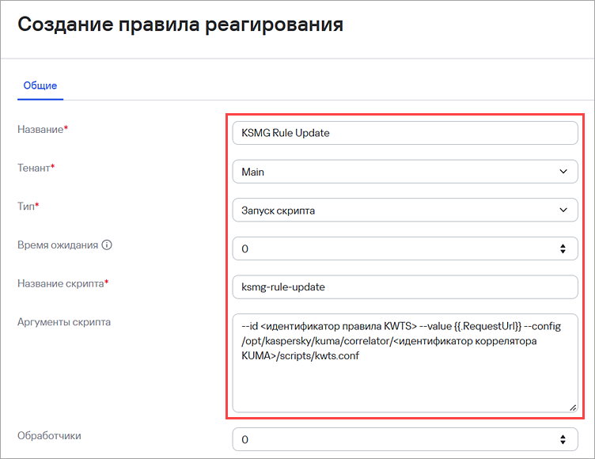This screenshot has height=459, width=595.
Task: Click the Обработчики stepper arrows
Action: (x=563, y=440)
